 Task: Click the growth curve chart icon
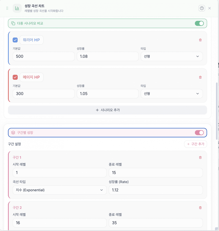(x=17, y=8)
